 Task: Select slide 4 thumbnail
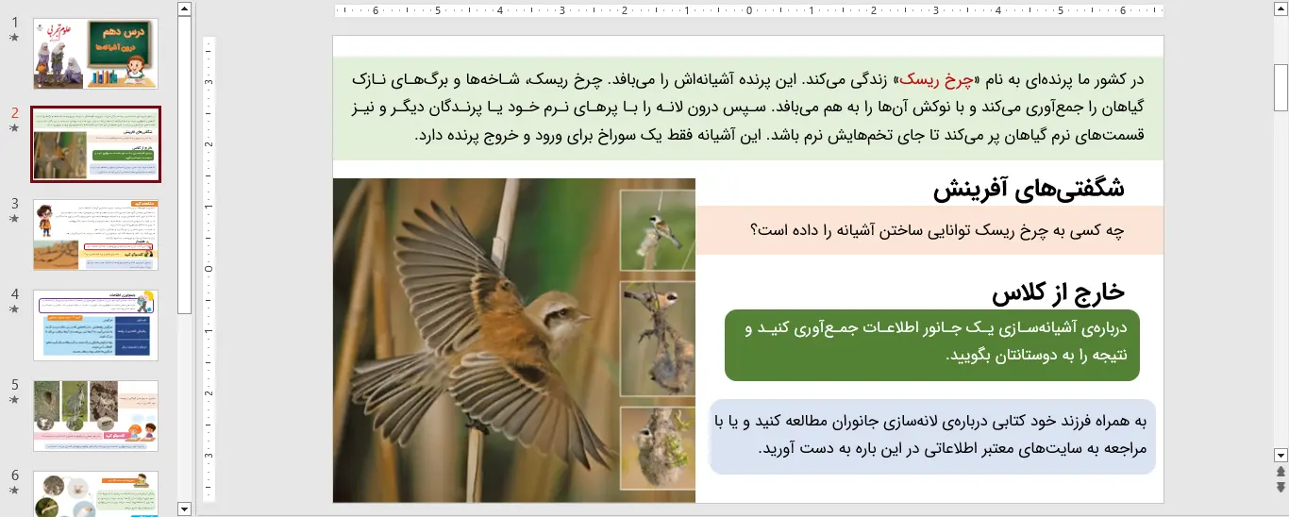[x=95, y=325]
